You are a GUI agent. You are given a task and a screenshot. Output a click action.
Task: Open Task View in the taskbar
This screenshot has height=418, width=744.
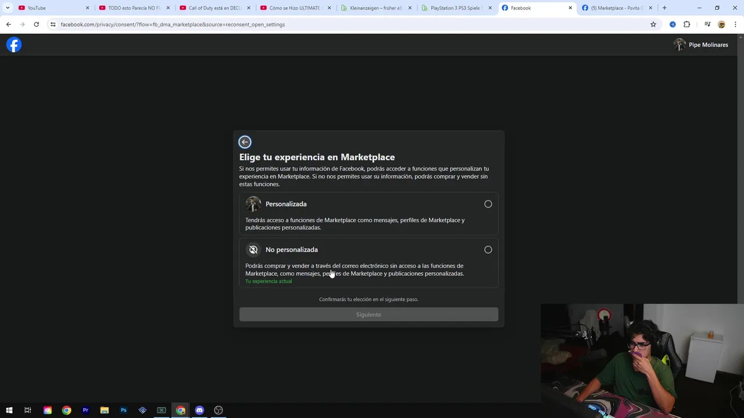(27, 410)
